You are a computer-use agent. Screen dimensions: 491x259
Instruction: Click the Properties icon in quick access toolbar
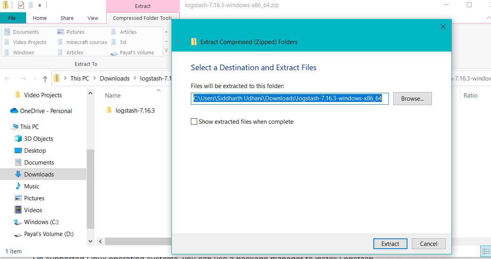[21, 6]
